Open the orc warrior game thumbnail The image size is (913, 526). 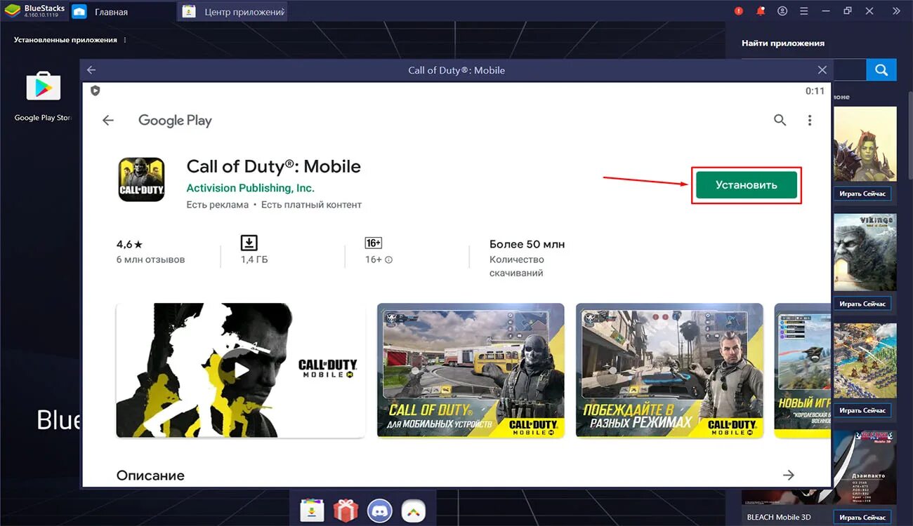pos(865,144)
